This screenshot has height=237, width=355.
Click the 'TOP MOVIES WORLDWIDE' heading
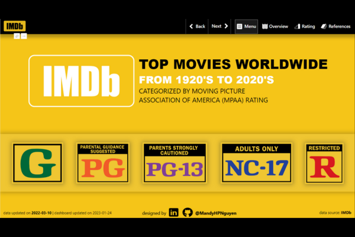click(x=233, y=64)
